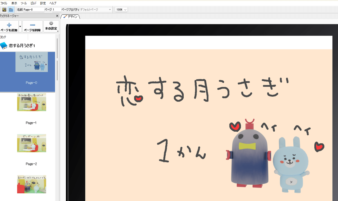Click the 名前 input field with Page-0

click(x=34, y=10)
